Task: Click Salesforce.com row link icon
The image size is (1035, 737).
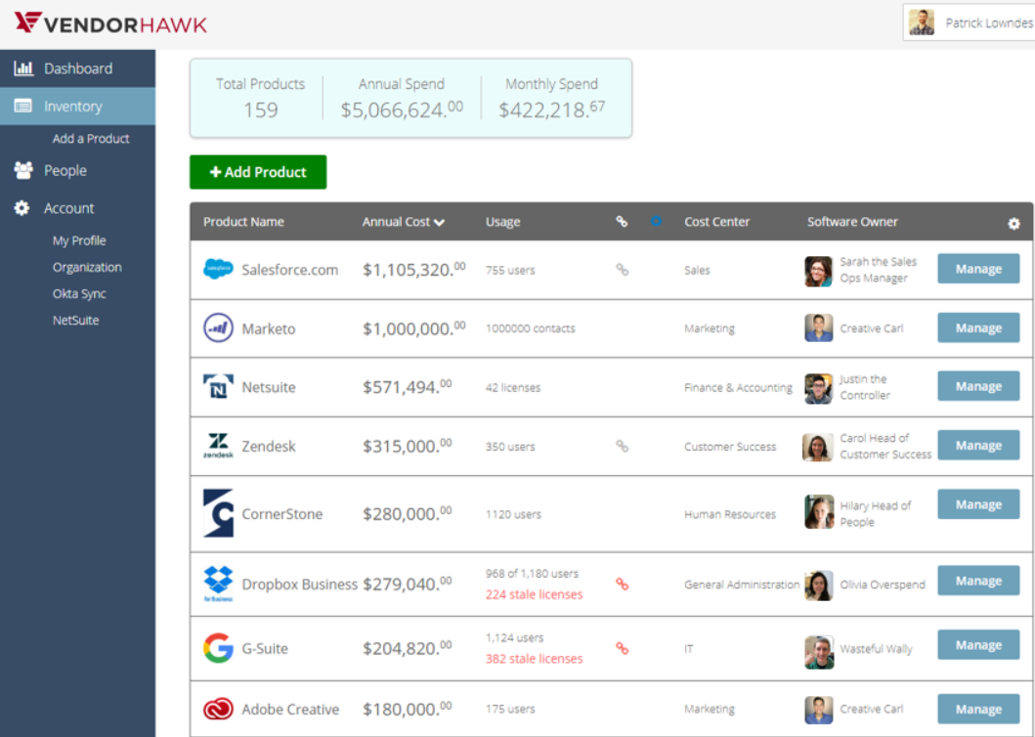Action: (622, 270)
